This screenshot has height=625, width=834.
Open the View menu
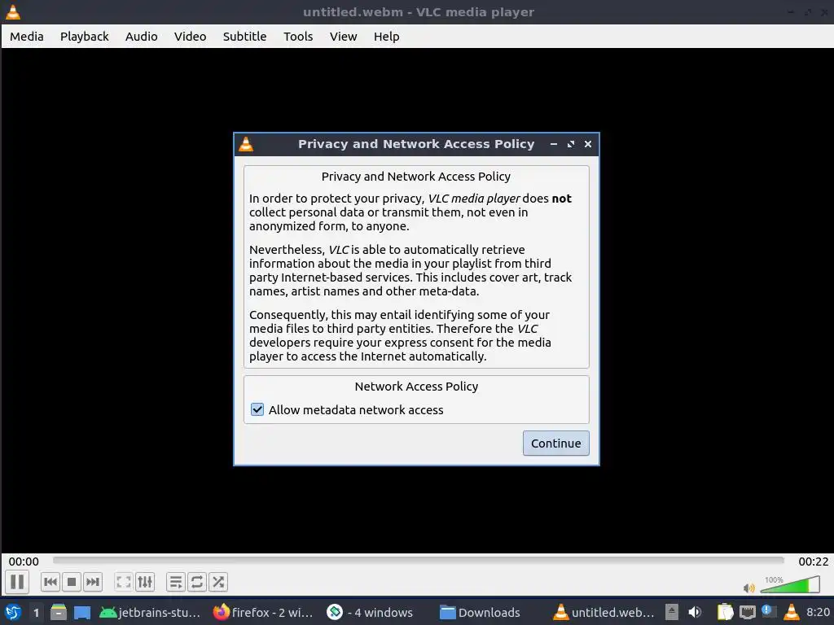(x=343, y=37)
